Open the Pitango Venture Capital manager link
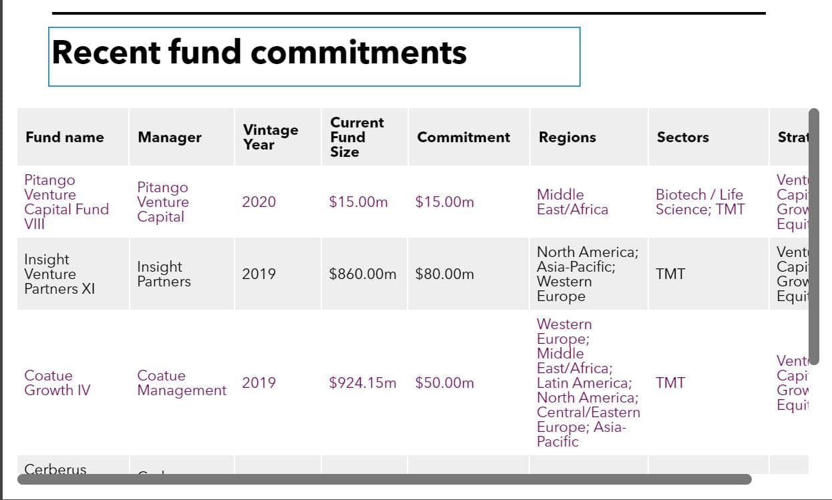Screen dimensions: 832x500 [163, 202]
